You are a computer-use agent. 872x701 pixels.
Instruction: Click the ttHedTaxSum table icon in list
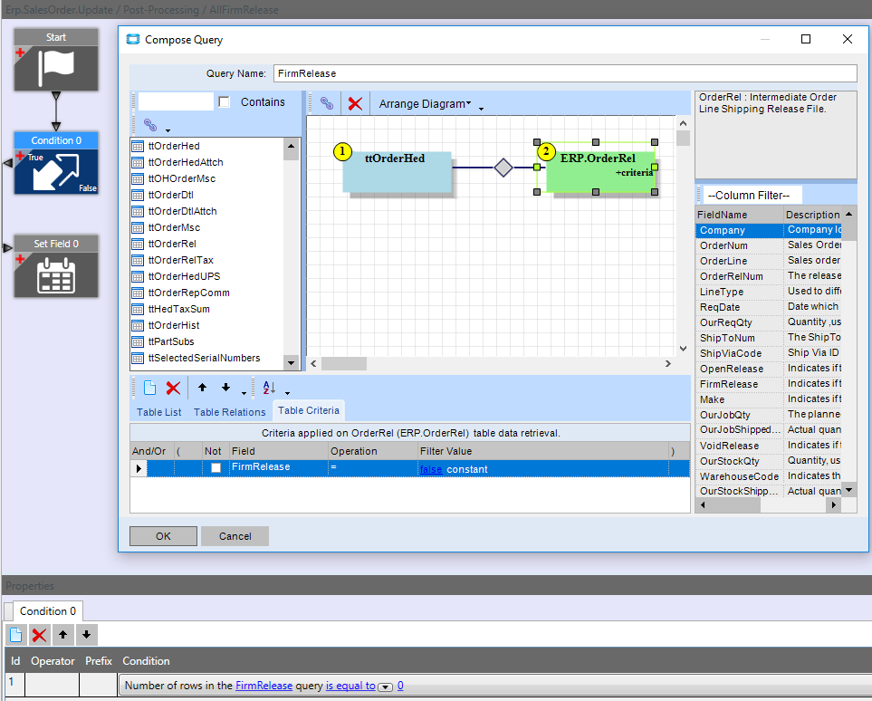[x=138, y=310]
